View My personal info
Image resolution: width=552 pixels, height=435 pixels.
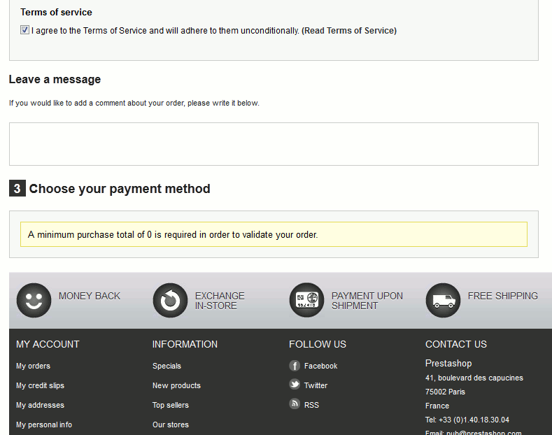pyautogui.click(x=43, y=425)
